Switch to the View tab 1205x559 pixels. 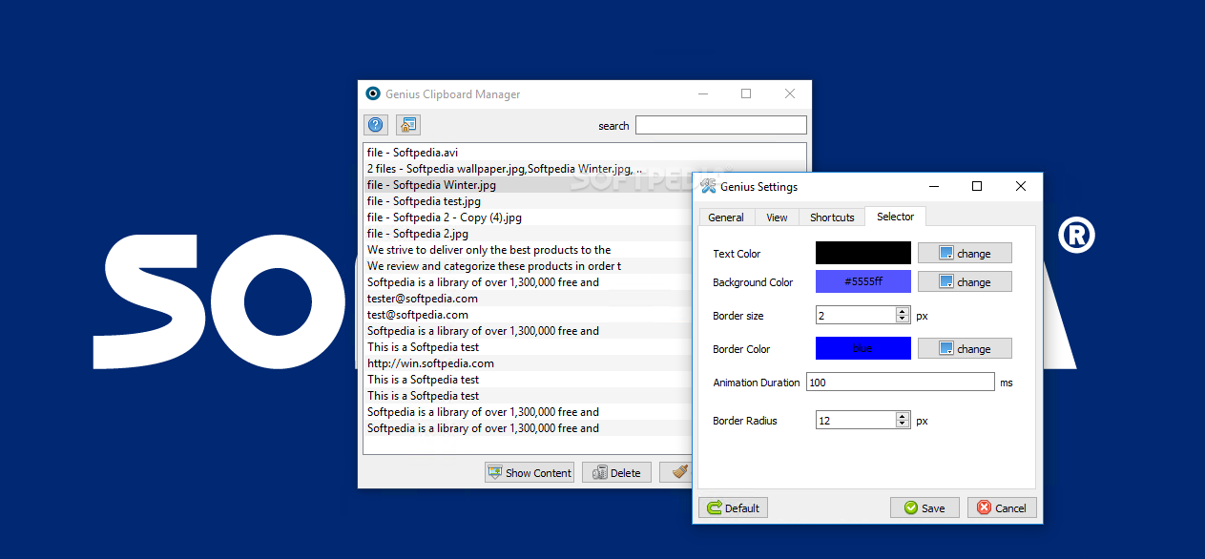[x=777, y=217]
